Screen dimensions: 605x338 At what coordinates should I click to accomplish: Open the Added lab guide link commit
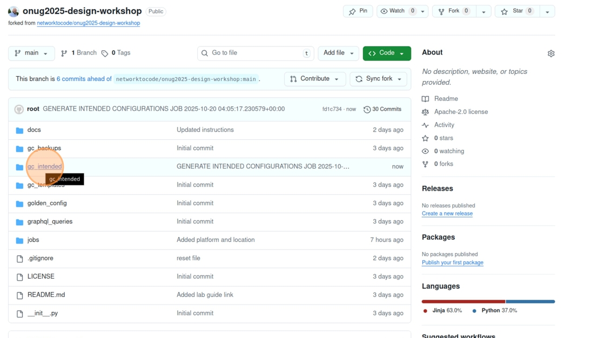coord(205,295)
